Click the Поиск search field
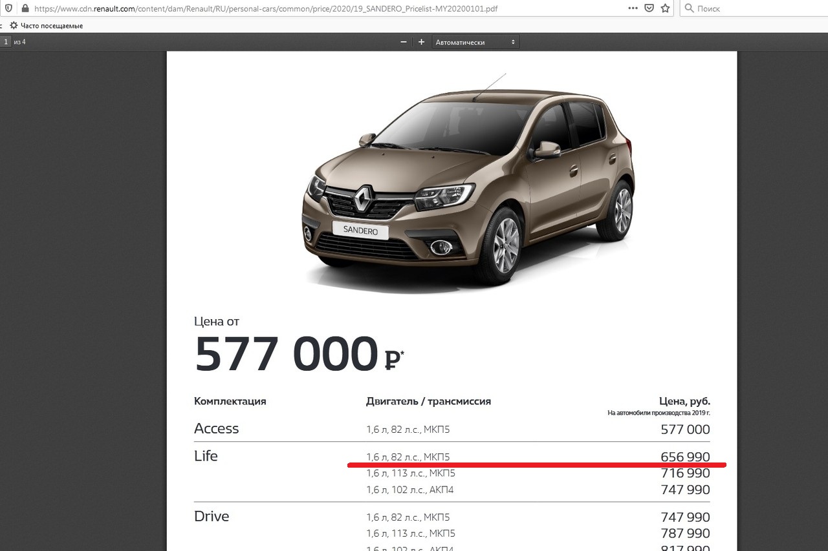828x551 pixels. tap(754, 8)
